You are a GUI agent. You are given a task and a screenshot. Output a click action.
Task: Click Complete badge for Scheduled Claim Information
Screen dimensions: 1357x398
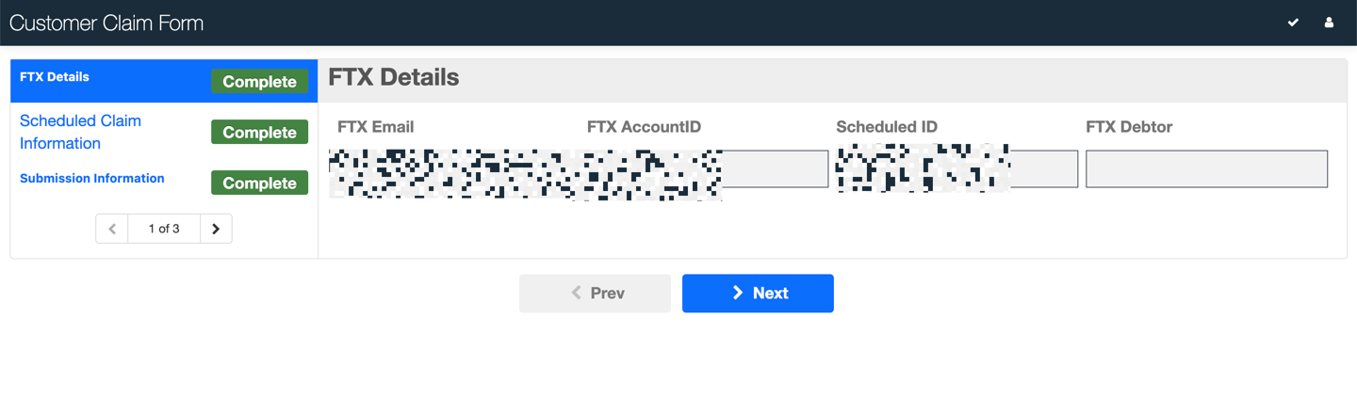(259, 133)
